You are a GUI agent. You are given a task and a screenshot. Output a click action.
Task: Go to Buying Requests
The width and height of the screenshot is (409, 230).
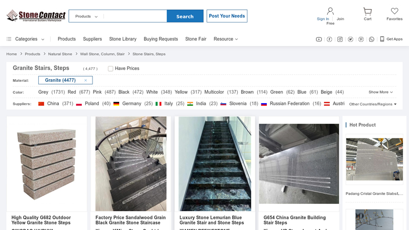[161, 39]
